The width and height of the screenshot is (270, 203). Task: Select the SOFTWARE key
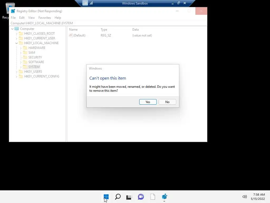click(36, 62)
